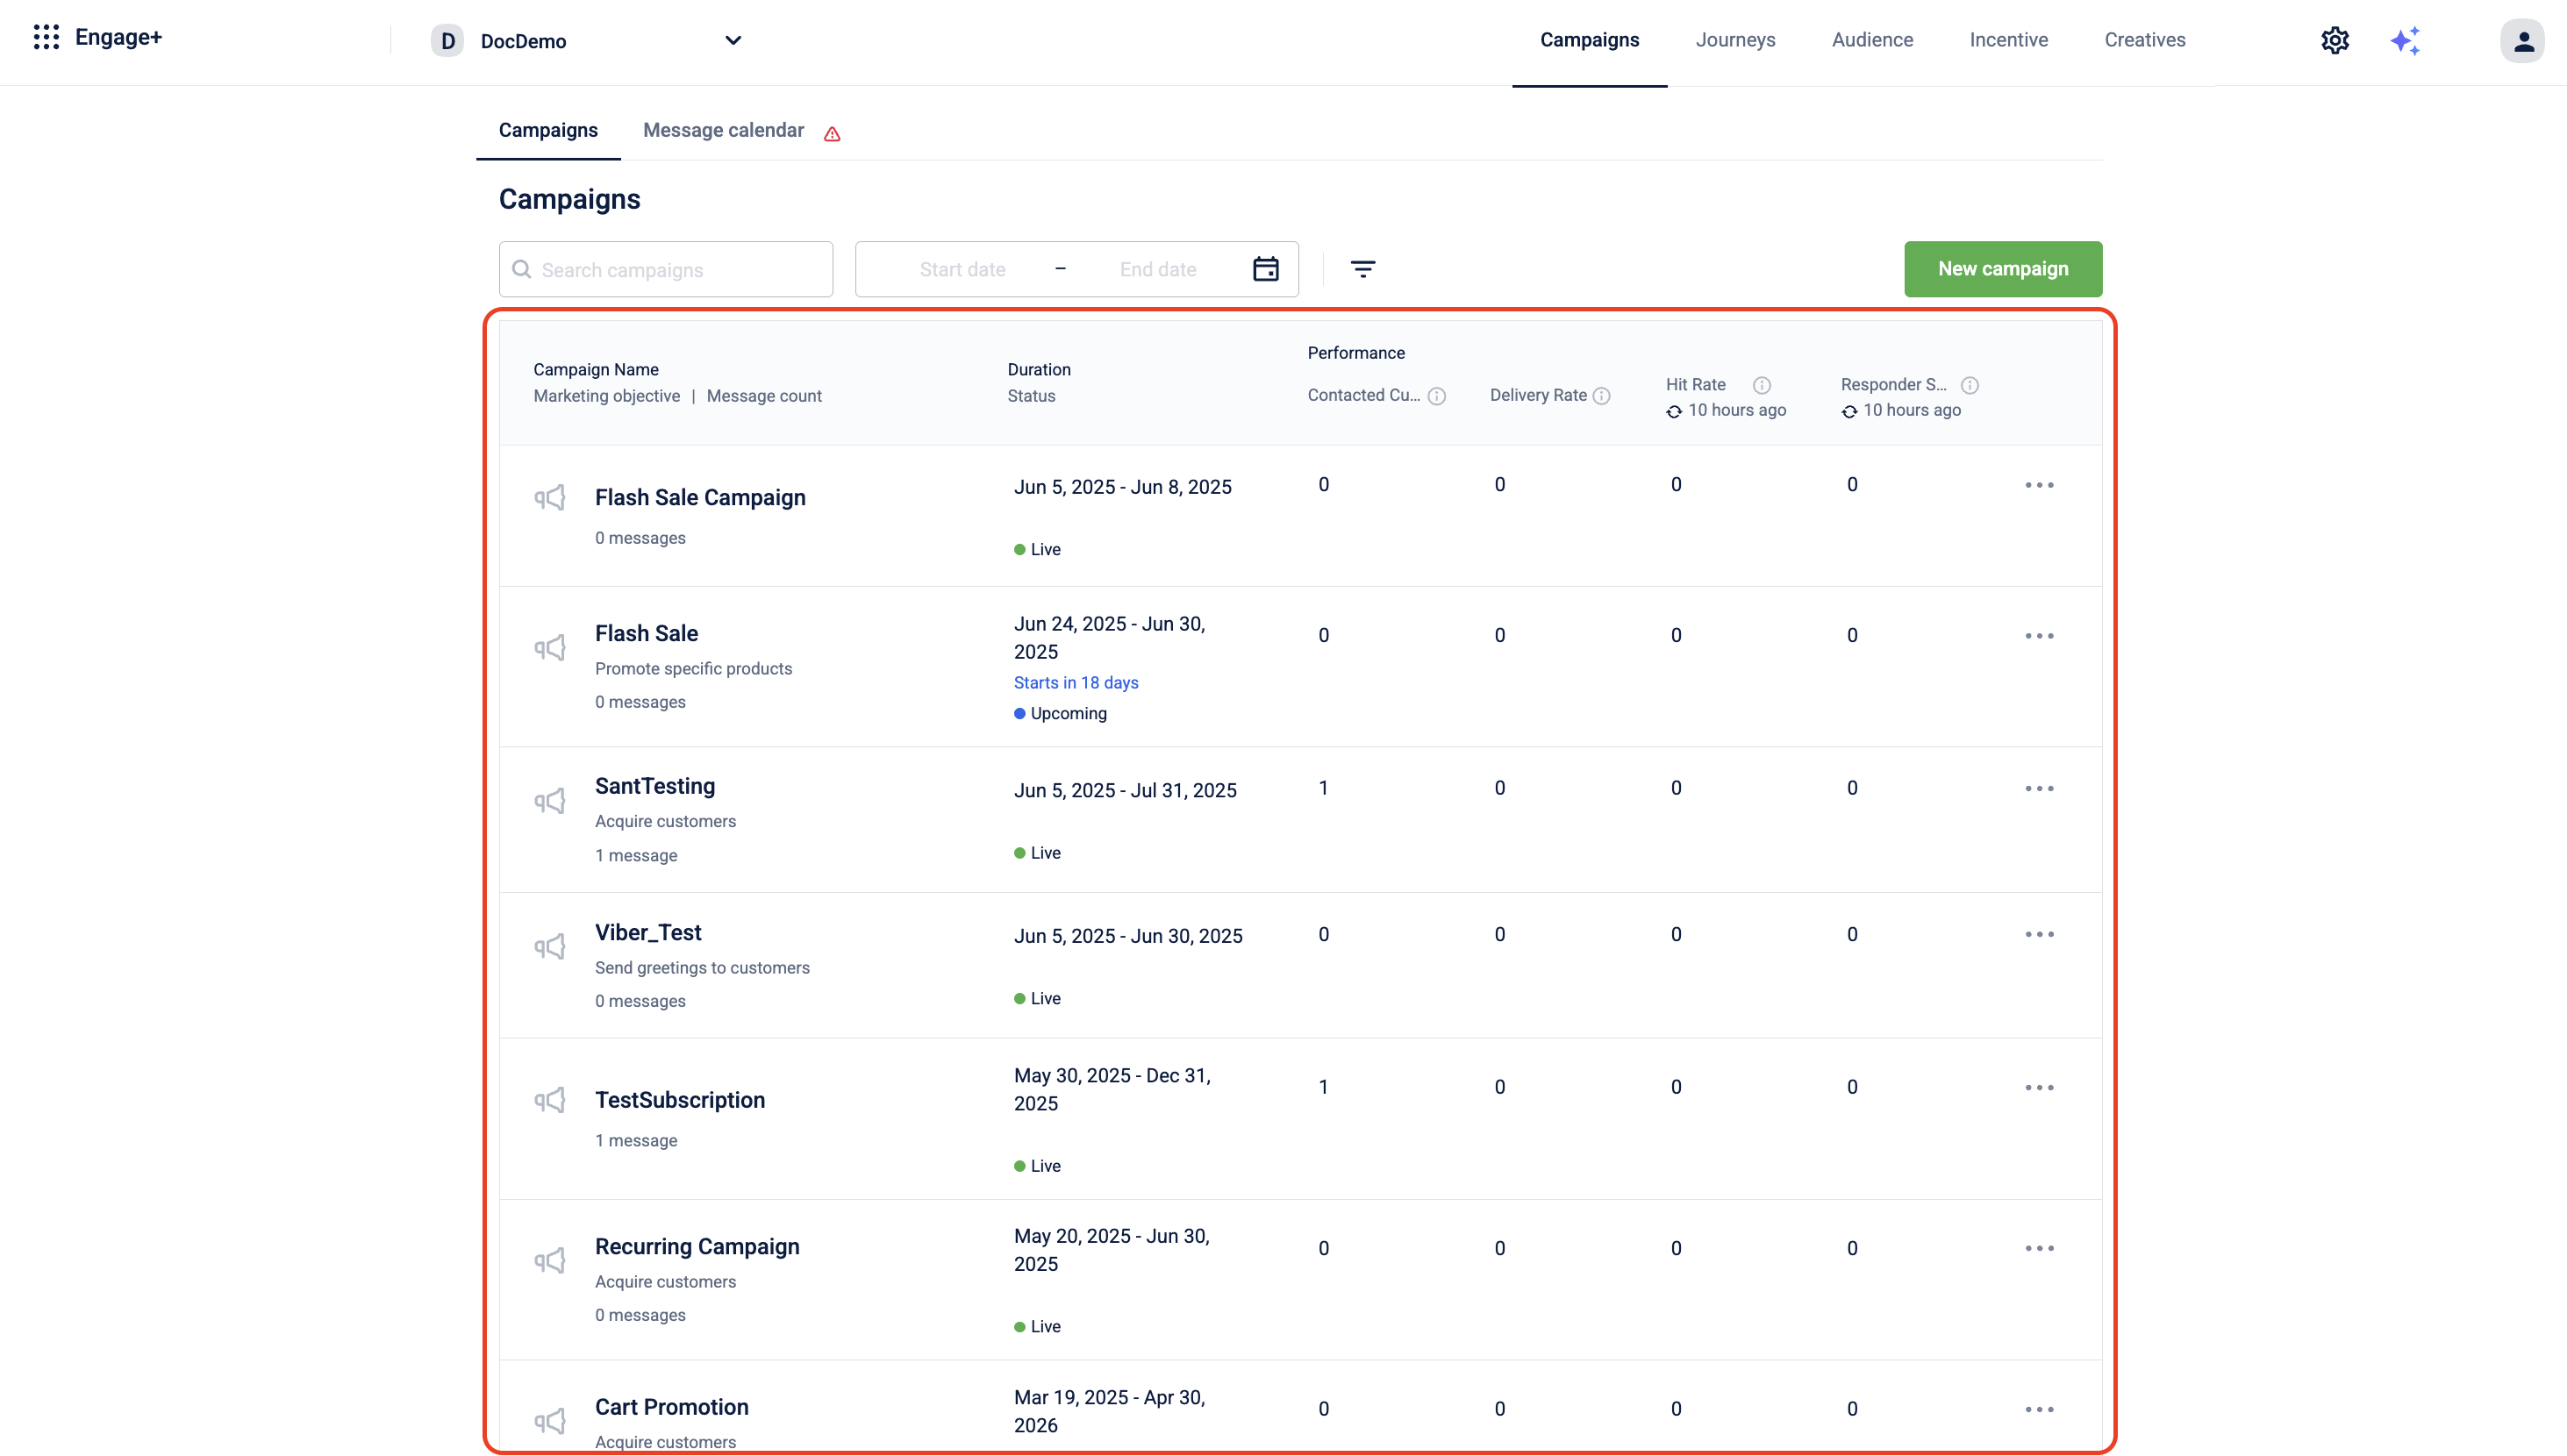Viewport: 2567px width, 1456px height.
Task: Go to the Audience tab
Action: (x=1872, y=40)
